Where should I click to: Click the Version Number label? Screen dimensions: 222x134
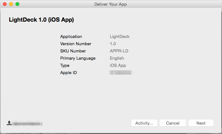coord(76,44)
